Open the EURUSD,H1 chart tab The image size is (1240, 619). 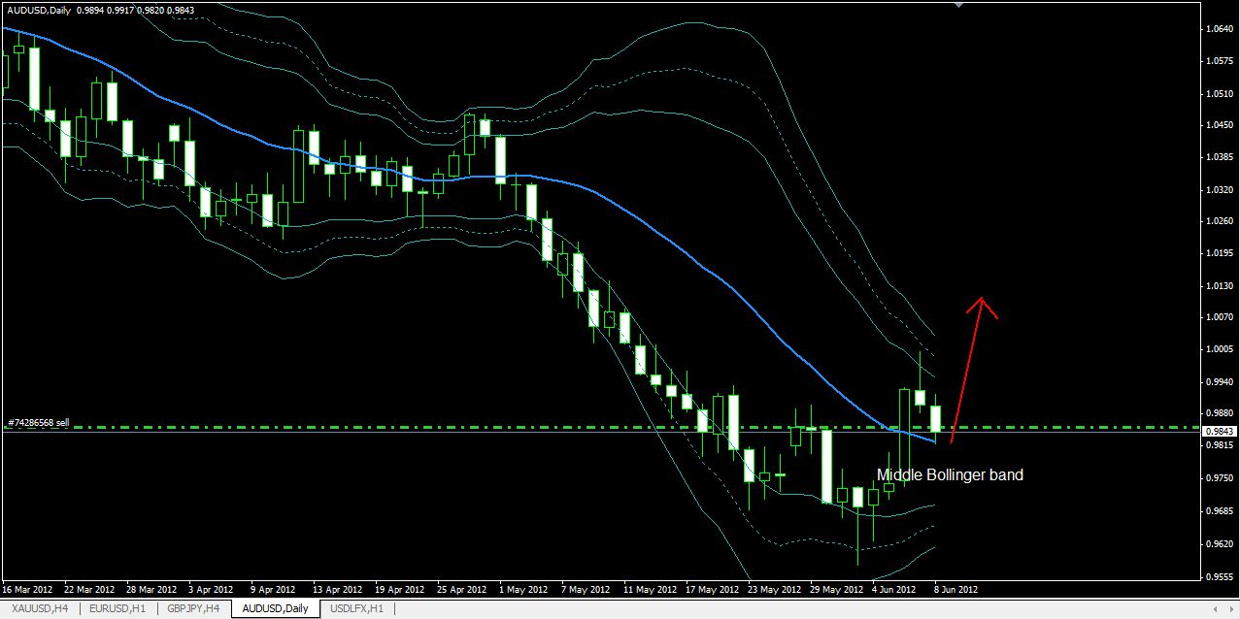click(117, 608)
